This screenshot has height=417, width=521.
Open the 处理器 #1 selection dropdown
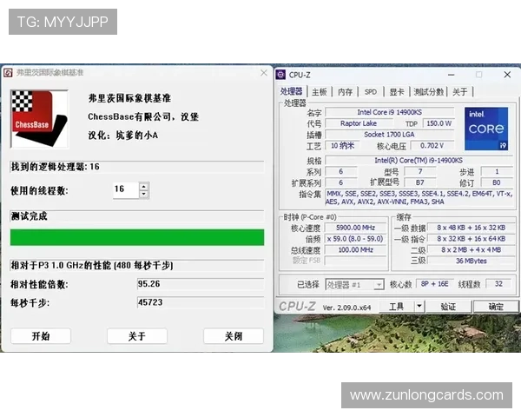point(354,285)
